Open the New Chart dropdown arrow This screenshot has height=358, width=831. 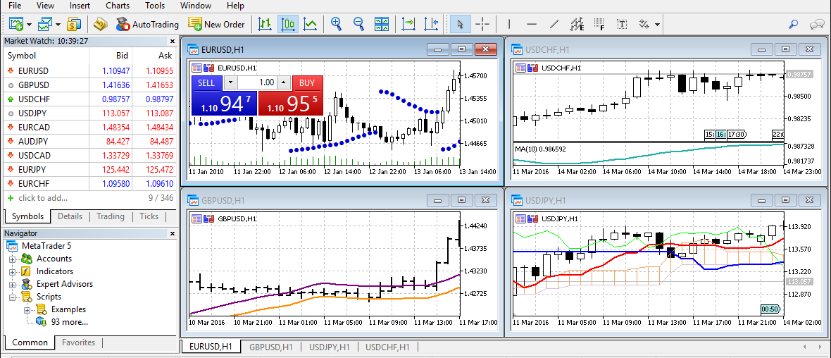[x=29, y=25]
